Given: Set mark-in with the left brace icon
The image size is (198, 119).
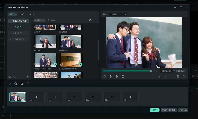Looking at the screenshot, I should (x=166, y=76).
